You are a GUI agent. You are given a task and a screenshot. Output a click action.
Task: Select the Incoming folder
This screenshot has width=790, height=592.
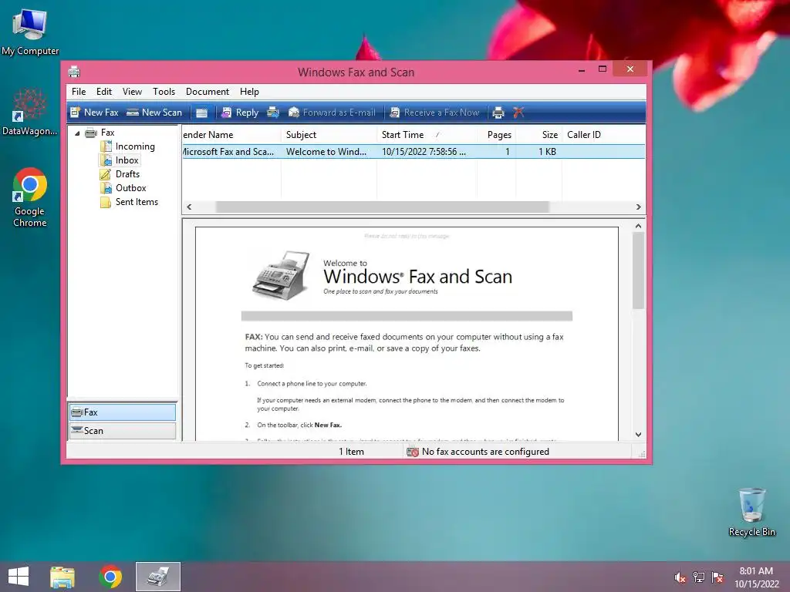pyautogui.click(x=127, y=146)
